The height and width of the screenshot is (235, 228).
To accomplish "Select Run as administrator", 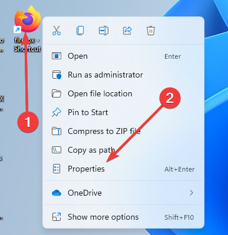I will tap(123, 75).
